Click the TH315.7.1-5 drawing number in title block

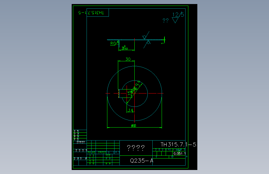[x=178, y=145]
